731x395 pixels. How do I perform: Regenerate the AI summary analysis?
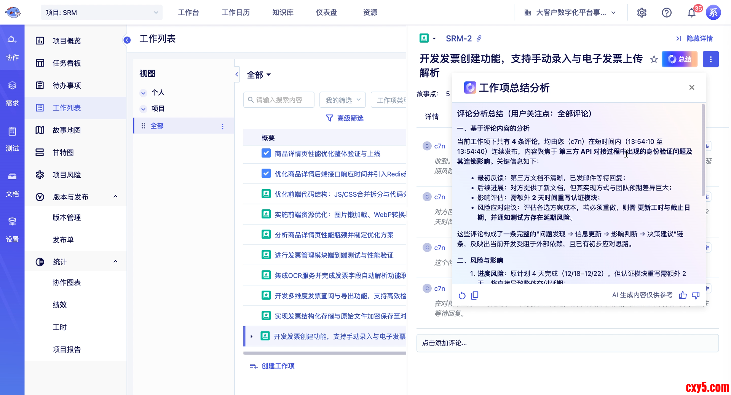point(462,295)
